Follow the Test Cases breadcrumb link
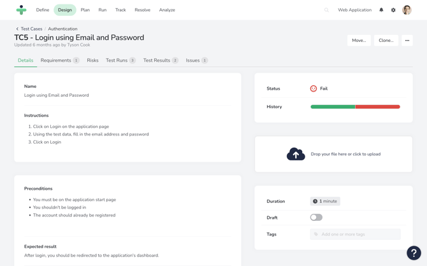Screen dimensions: 427x266 click(x=32, y=29)
